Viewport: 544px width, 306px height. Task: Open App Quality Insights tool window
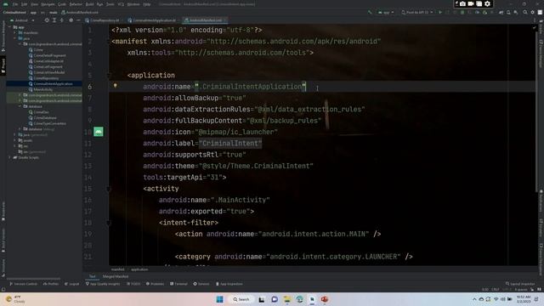tap(103, 284)
